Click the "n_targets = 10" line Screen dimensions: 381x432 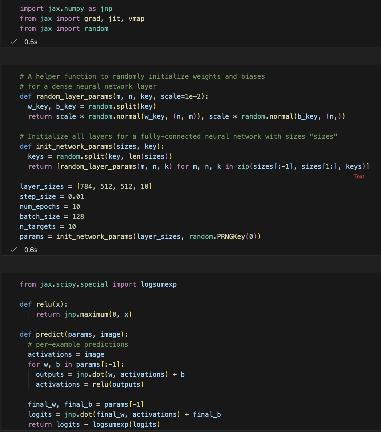48,227
